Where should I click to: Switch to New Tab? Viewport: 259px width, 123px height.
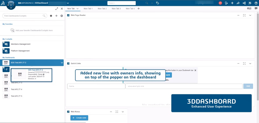[x=71, y=9]
